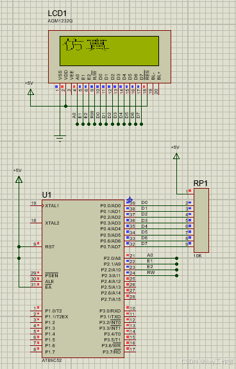Click the P2.0/A8 pin label
The image size is (236, 369).
coord(112,258)
